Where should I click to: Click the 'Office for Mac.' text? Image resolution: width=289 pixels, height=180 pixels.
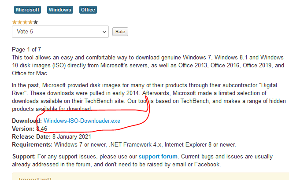(30, 73)
